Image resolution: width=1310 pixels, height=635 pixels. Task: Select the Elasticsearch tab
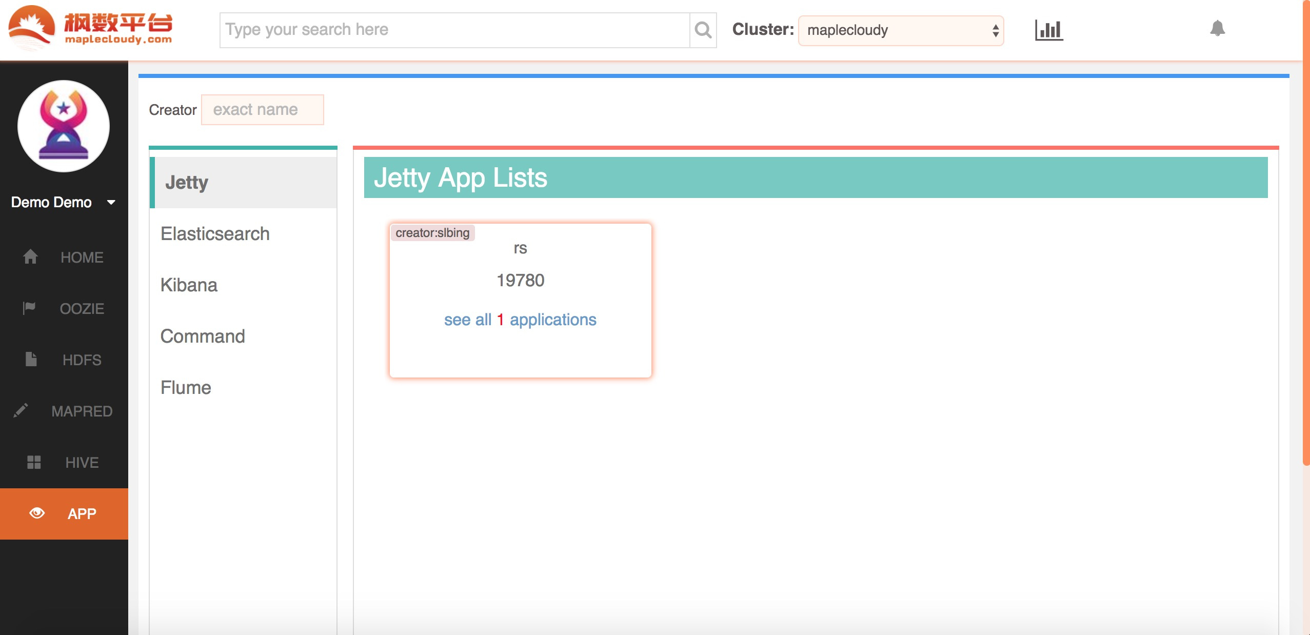click(215, 234)
